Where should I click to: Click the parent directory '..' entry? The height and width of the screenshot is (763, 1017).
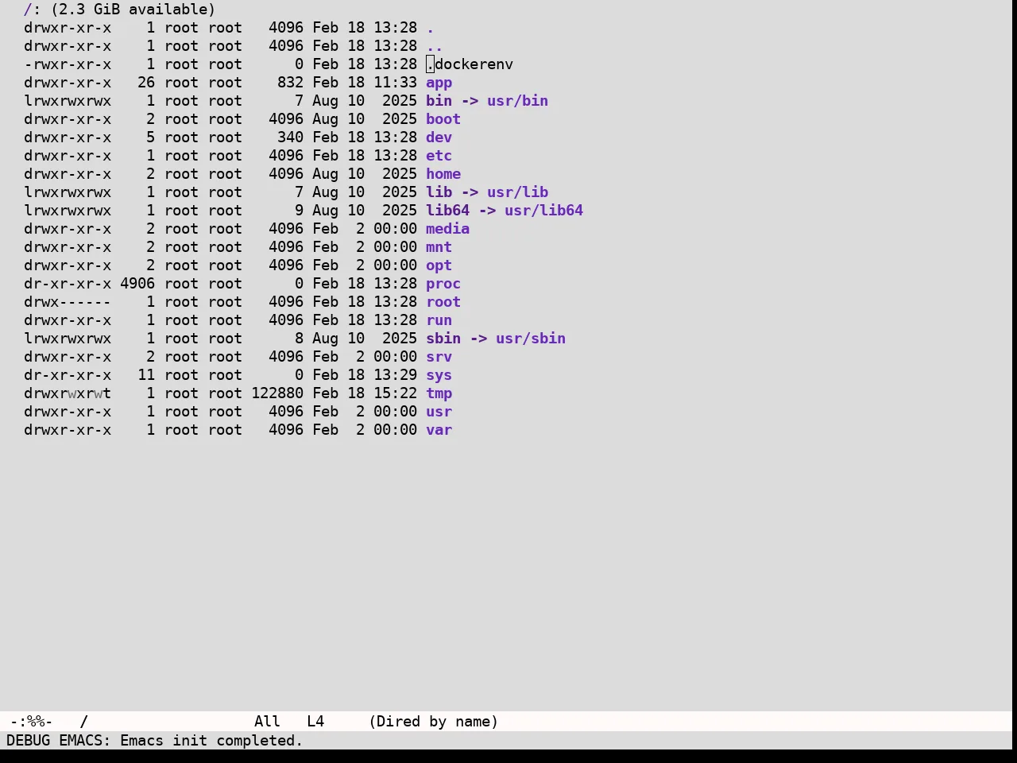tap(435, 46)
